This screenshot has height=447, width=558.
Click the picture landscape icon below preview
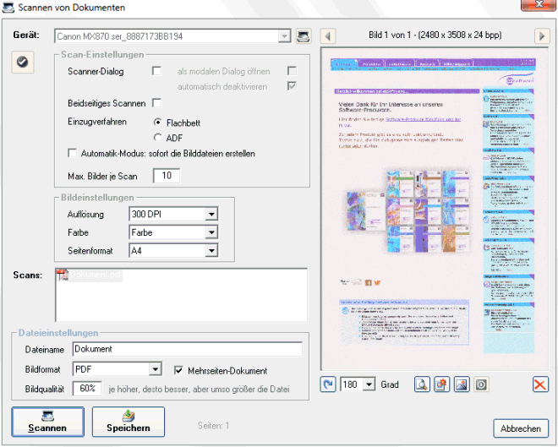[461, 384]
